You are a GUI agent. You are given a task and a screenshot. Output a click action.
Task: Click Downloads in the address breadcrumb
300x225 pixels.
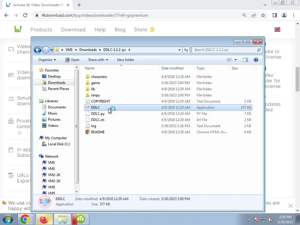[88, 50]
